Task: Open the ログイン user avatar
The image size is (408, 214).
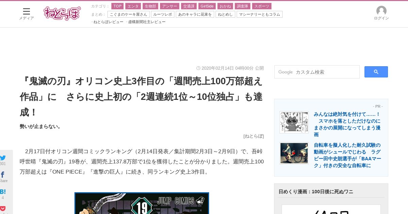Action: click(381, 13)
